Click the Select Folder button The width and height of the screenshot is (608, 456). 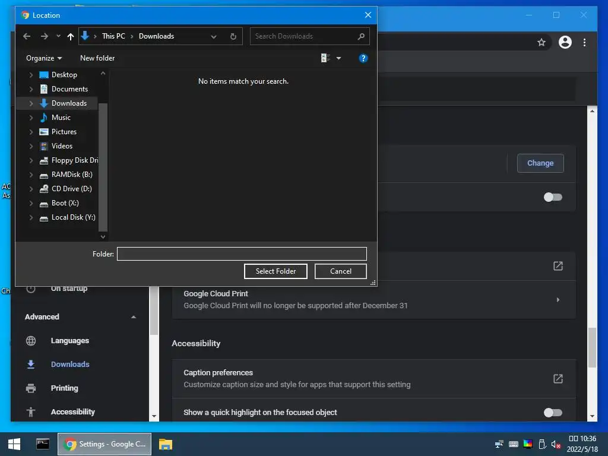click(x=275, y=271)
